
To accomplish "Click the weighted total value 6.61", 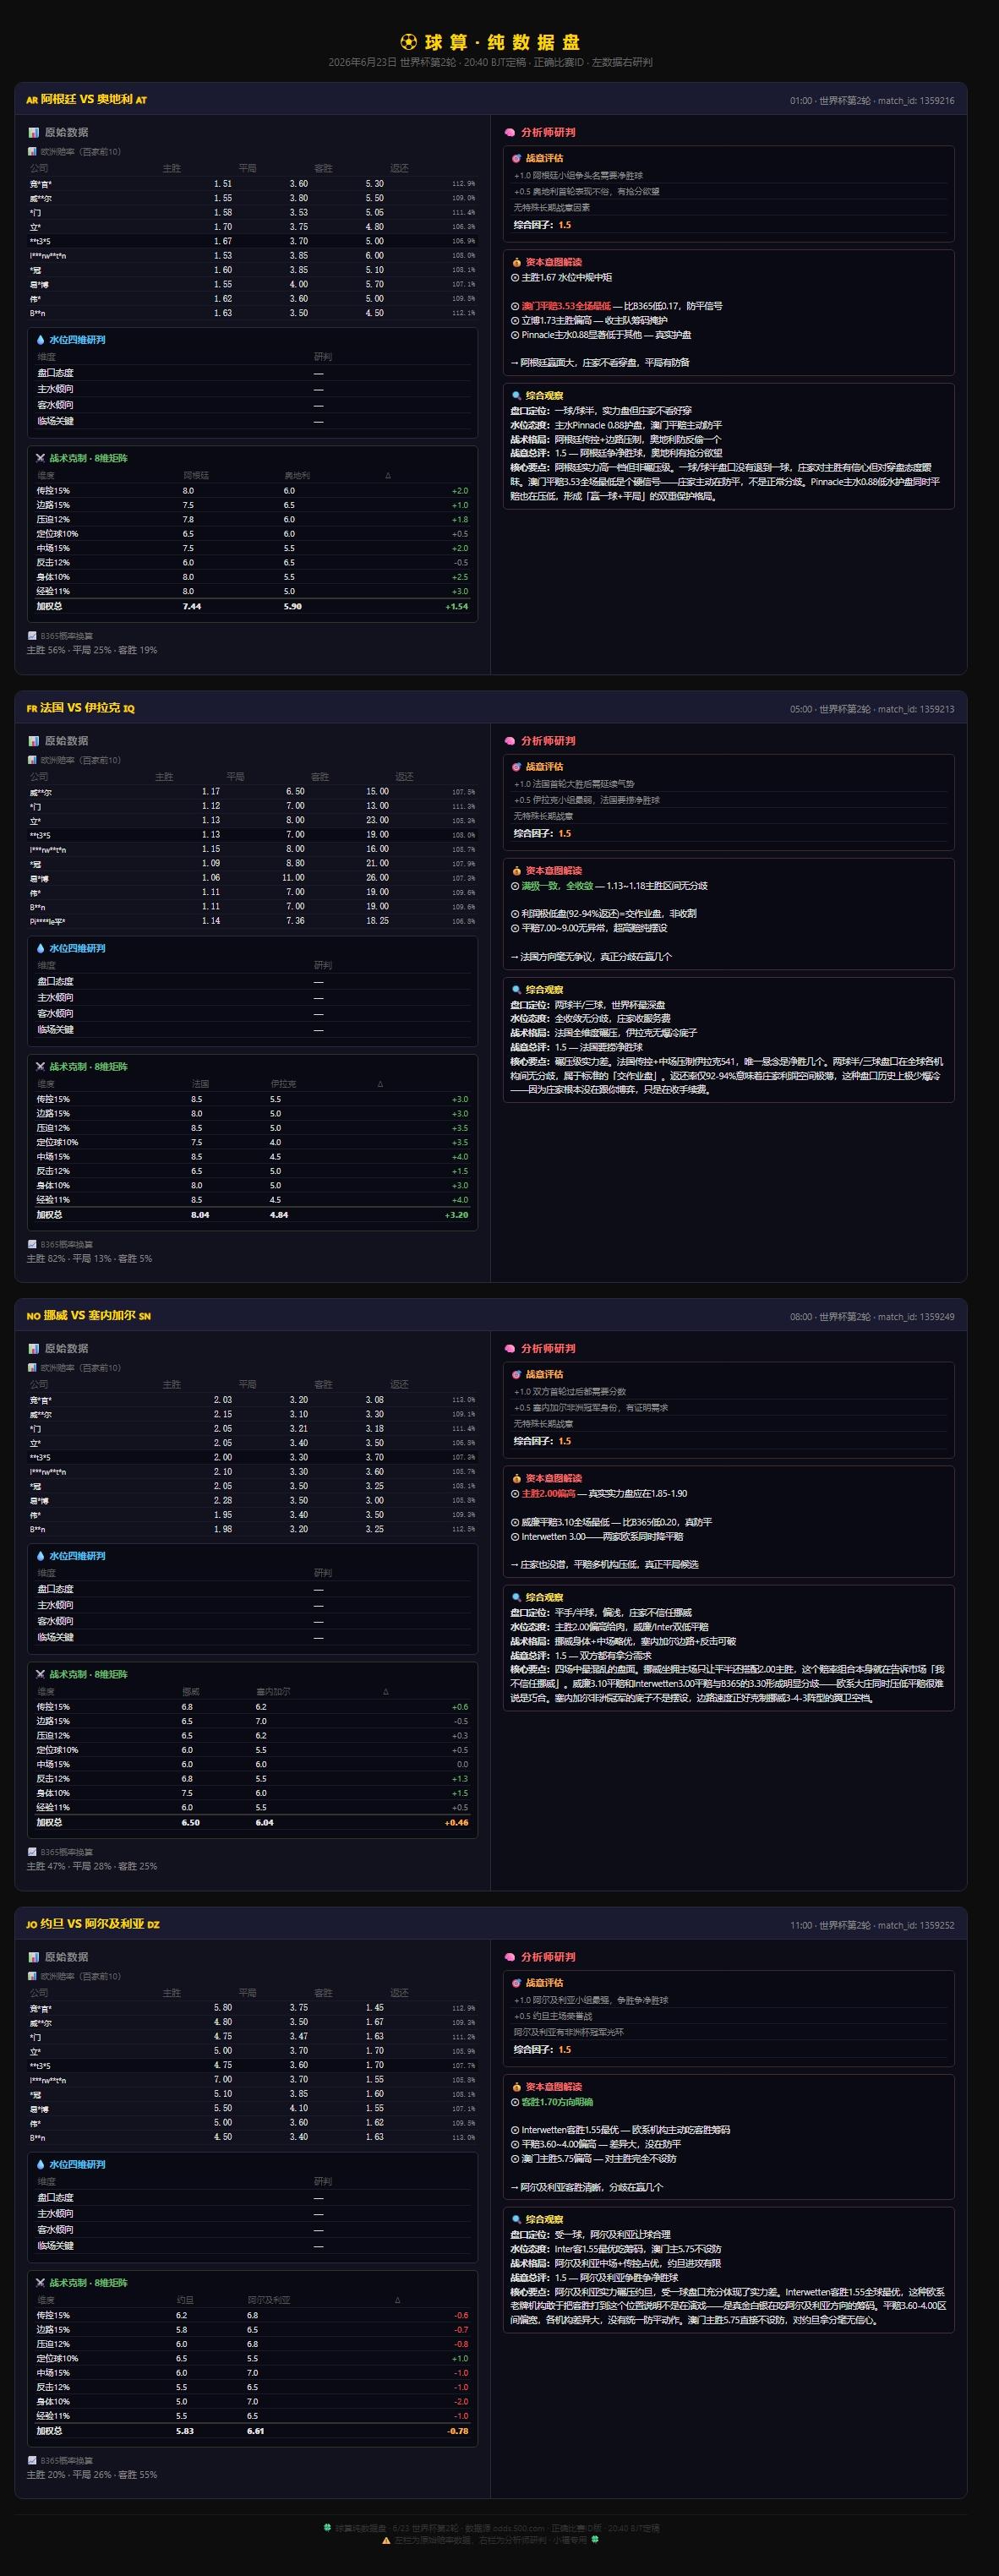I will click(x=256, y=2431).
